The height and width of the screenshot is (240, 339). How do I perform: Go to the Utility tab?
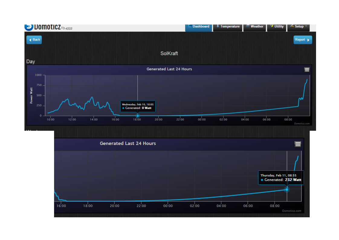coord(276,28)
